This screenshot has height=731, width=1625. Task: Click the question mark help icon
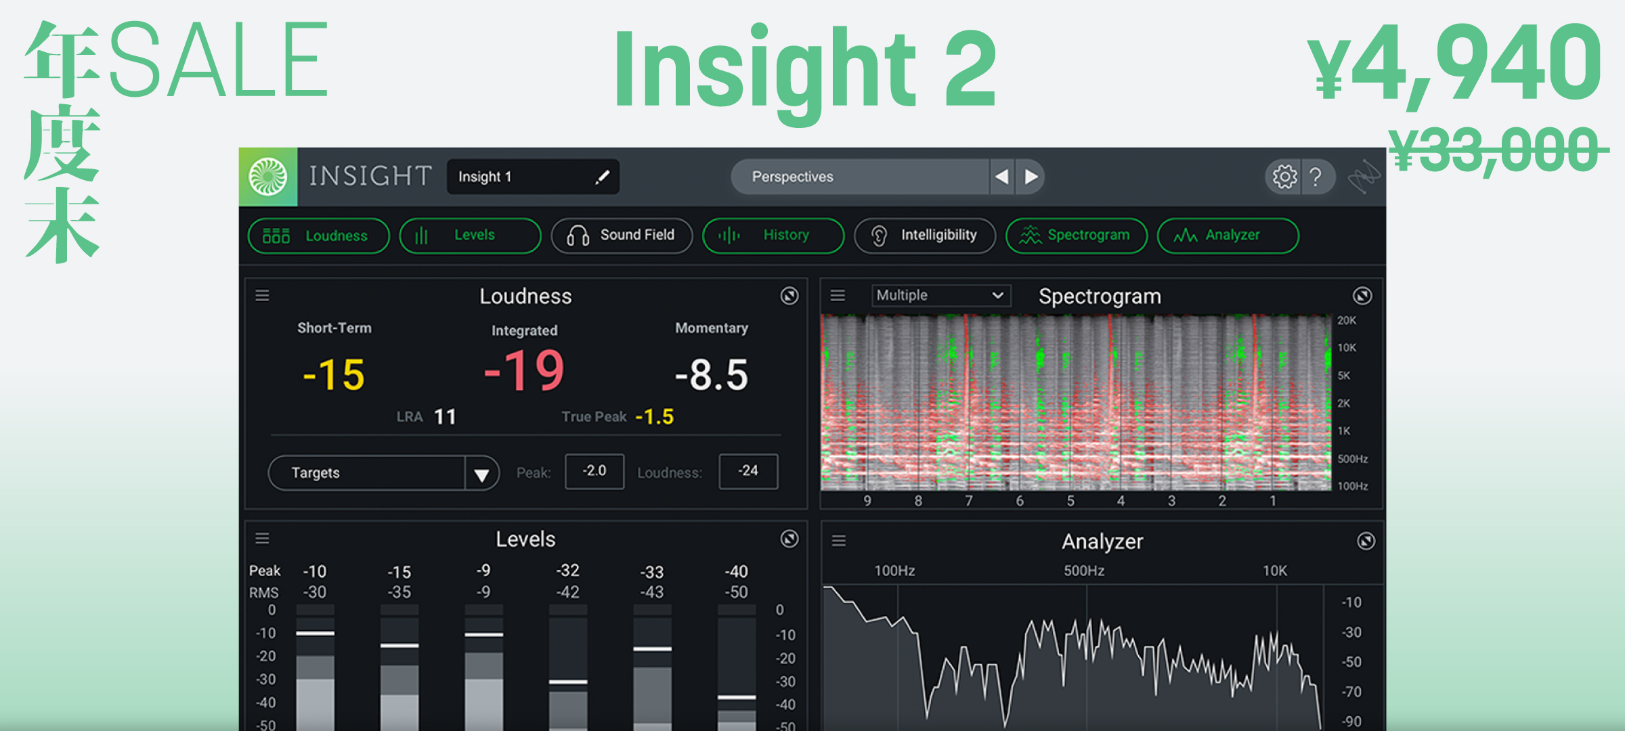[x=1316, y=177]
